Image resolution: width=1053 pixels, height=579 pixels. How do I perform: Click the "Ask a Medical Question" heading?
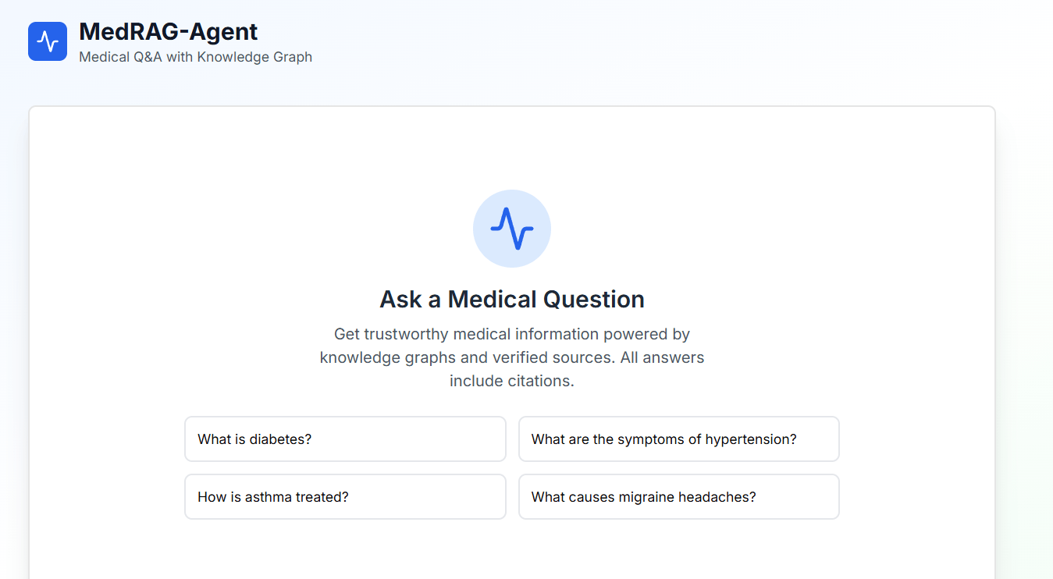point(512,300)
